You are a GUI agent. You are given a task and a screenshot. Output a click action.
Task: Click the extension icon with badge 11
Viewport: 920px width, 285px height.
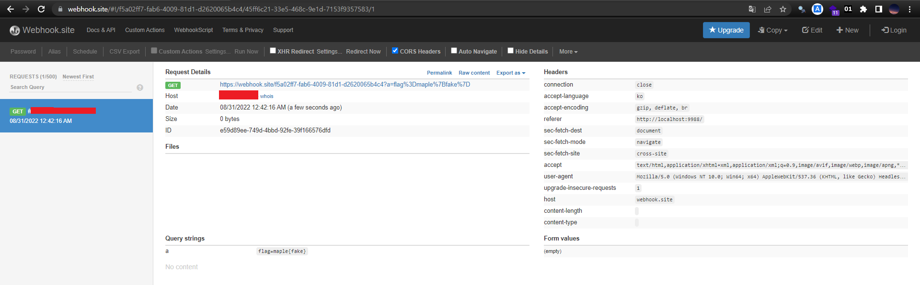[834, 10]
